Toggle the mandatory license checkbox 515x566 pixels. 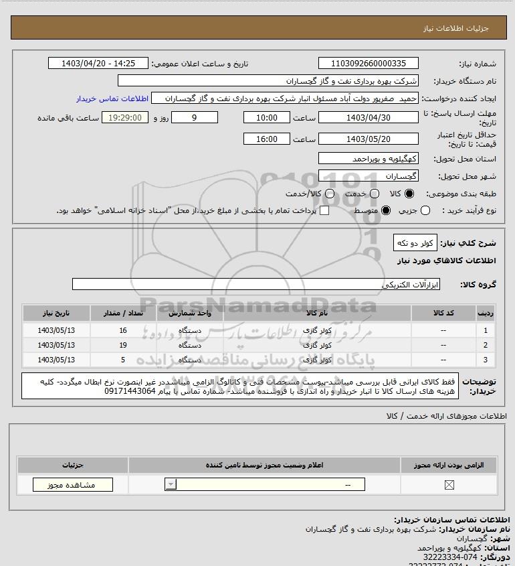[x=449, y=485]
